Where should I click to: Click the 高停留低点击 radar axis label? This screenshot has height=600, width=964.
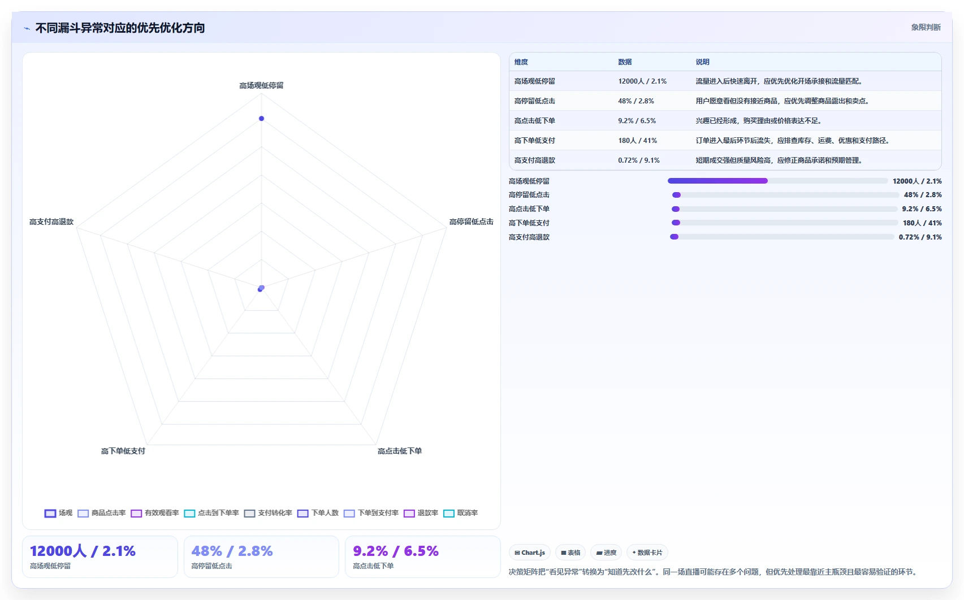tap(471, 221)
